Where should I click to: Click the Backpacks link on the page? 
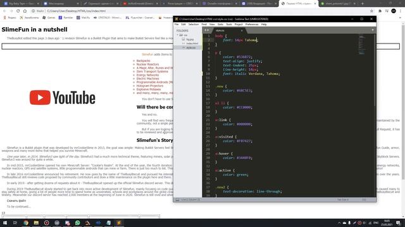click(x=144, y=61)
